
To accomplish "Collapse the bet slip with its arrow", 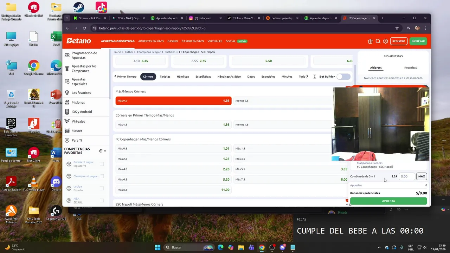I will tap(348, 204).
